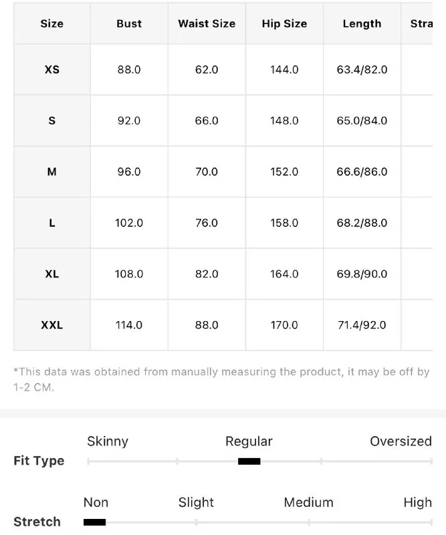Select the Oversized fit label
This screenshot has height=535, width=446.
coord(401,441)
